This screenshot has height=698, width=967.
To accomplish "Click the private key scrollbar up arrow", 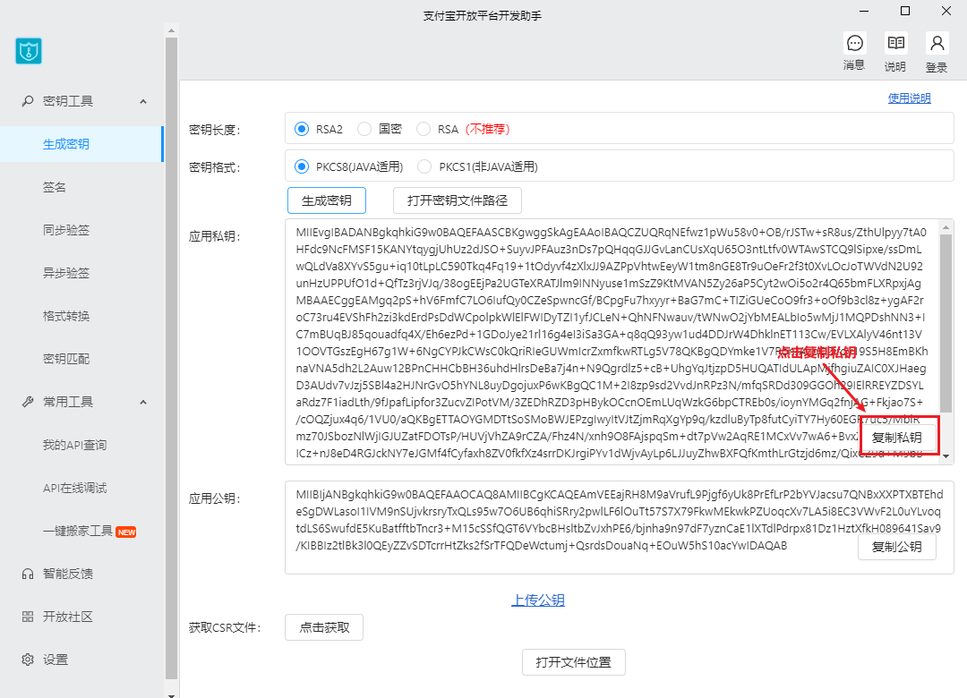I will pyautogui.click(x=946, y=227).
